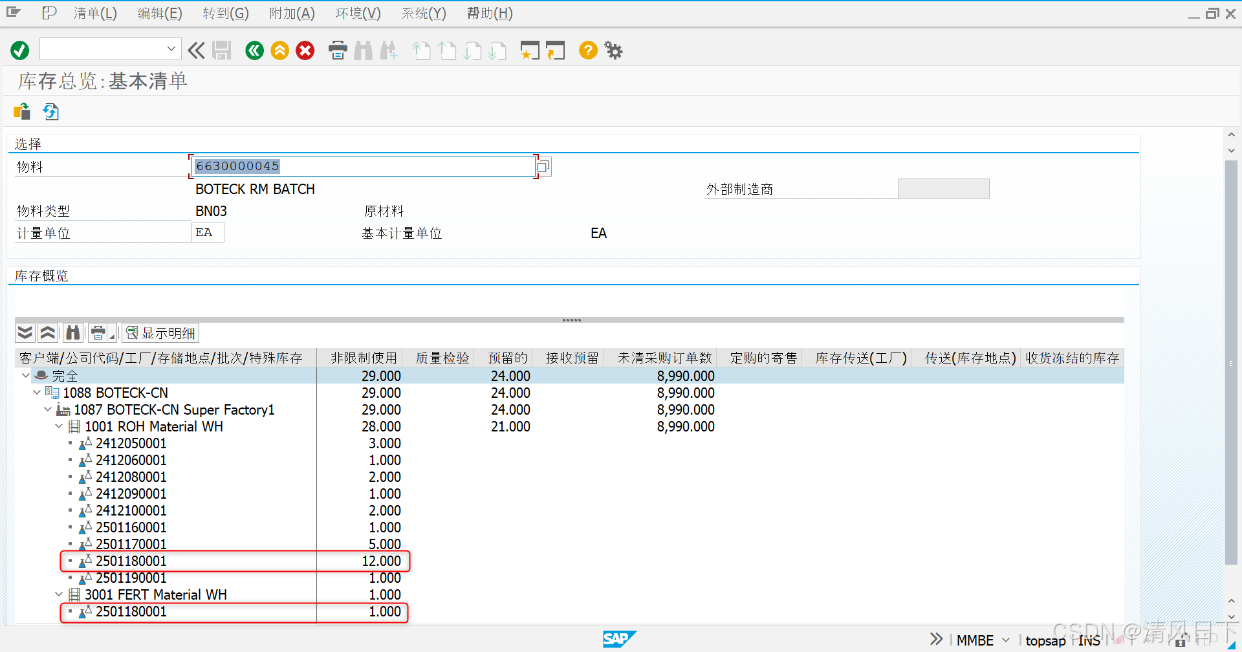This screenshot has width=1242, height=652.
Task: Click the expand-all chevron icon in stock overview
Action: click(25, 332)
